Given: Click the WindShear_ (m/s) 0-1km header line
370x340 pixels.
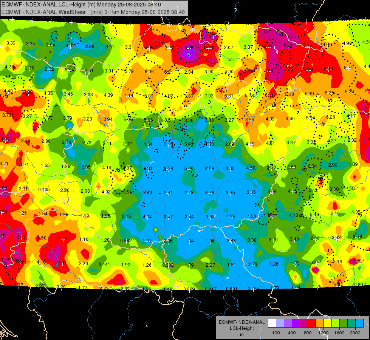Looking at the screenshot, I should [x=93, y=12].
